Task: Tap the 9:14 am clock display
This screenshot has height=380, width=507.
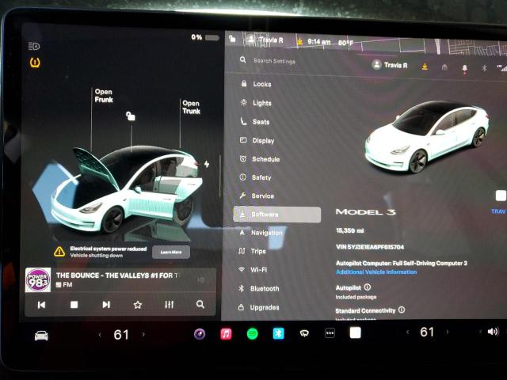Action: 318,42
